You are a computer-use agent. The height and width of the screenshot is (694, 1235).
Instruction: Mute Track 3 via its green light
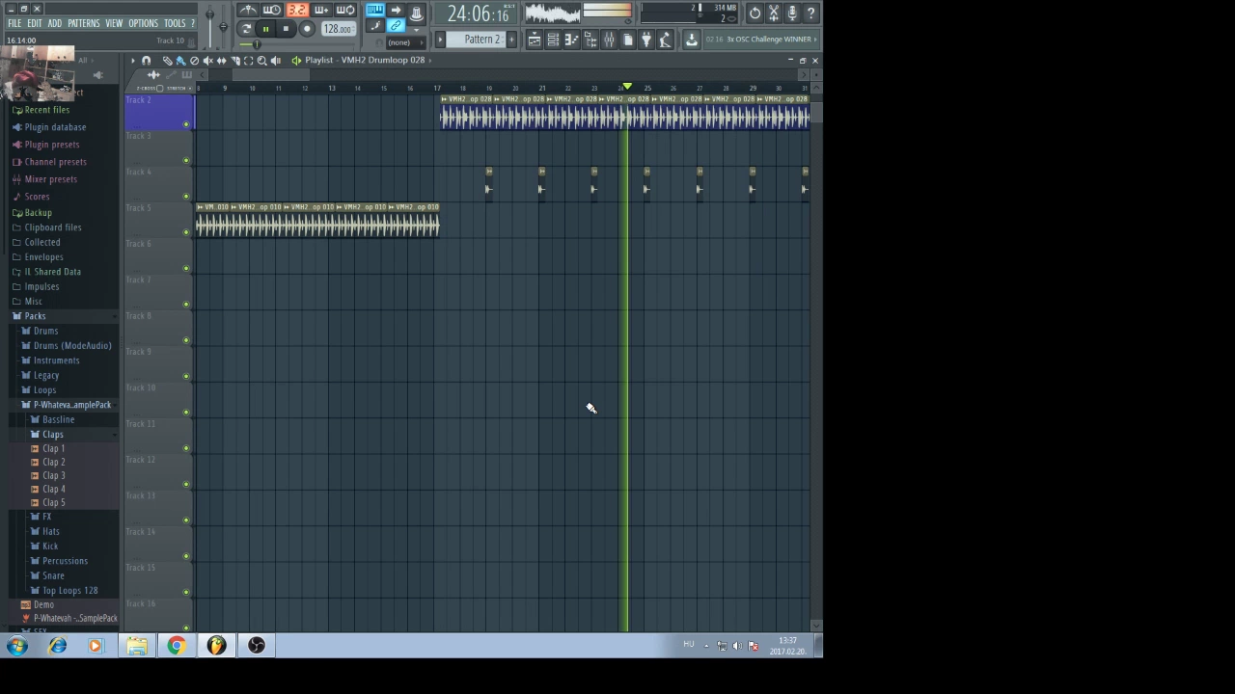click(x=186, y=160)
